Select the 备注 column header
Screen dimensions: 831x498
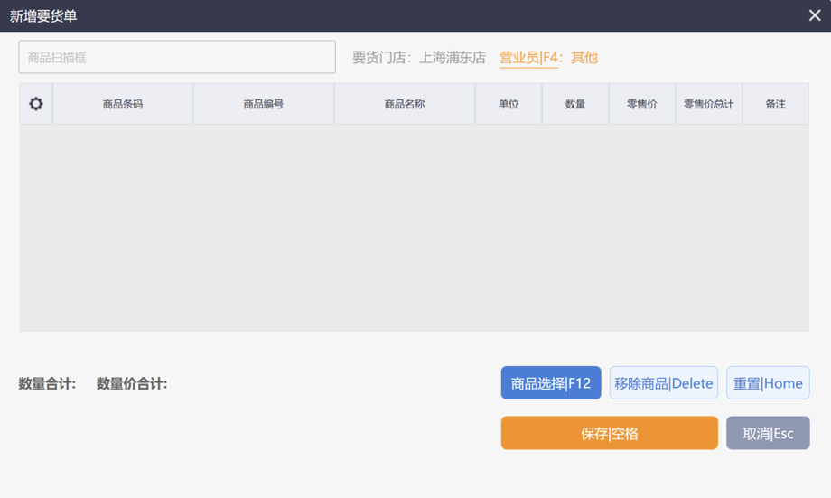coord(775,104)
